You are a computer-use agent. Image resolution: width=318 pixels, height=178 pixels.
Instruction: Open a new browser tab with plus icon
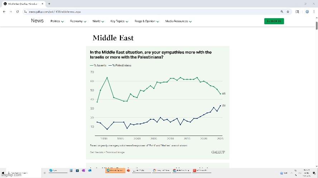(49, 4)
